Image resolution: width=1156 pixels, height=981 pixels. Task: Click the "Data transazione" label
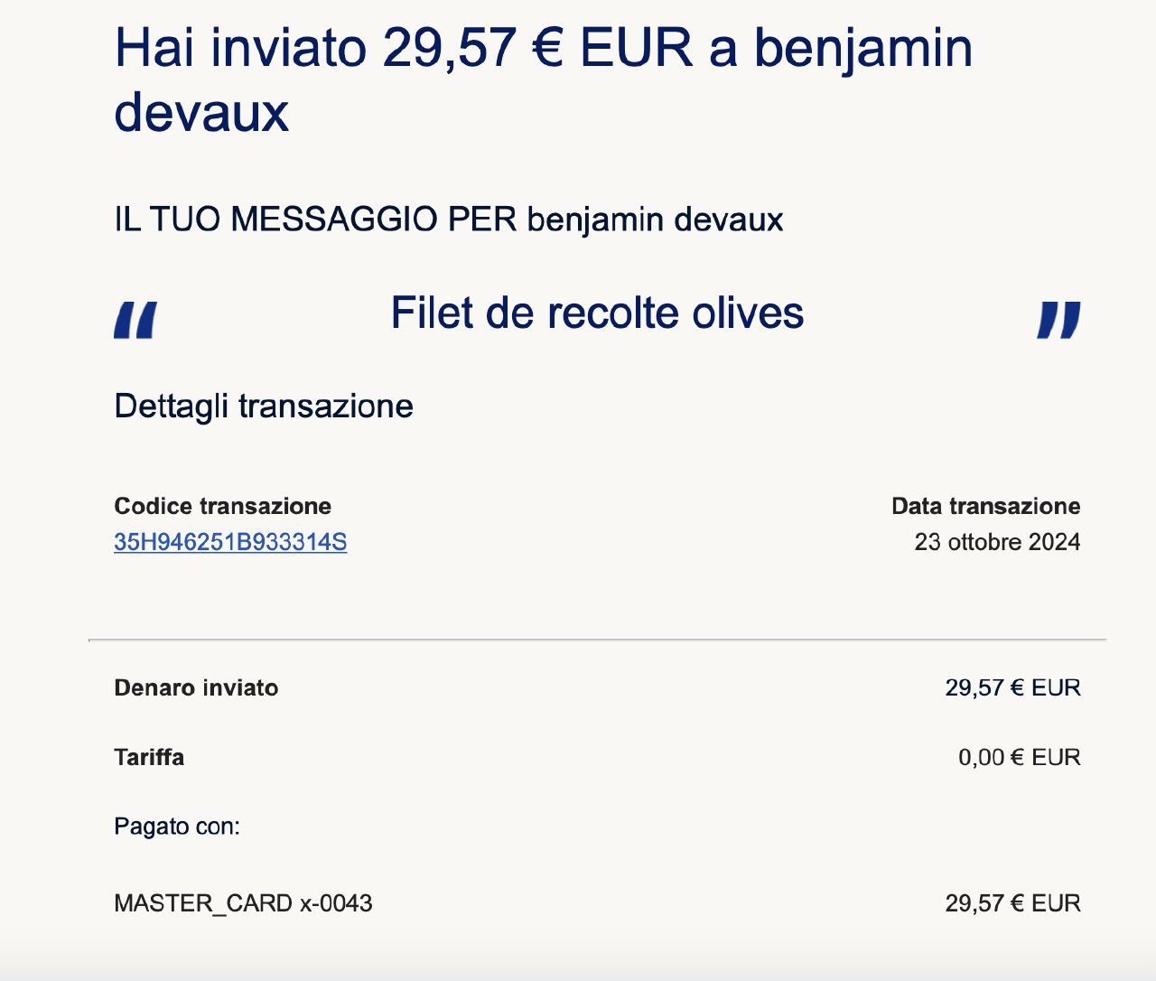tap(985, 506)
